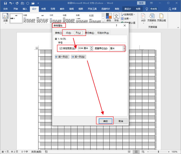Switch to References (引用) ribbon tab
This screenshot has width=181, height=154.
coord(53,9)
